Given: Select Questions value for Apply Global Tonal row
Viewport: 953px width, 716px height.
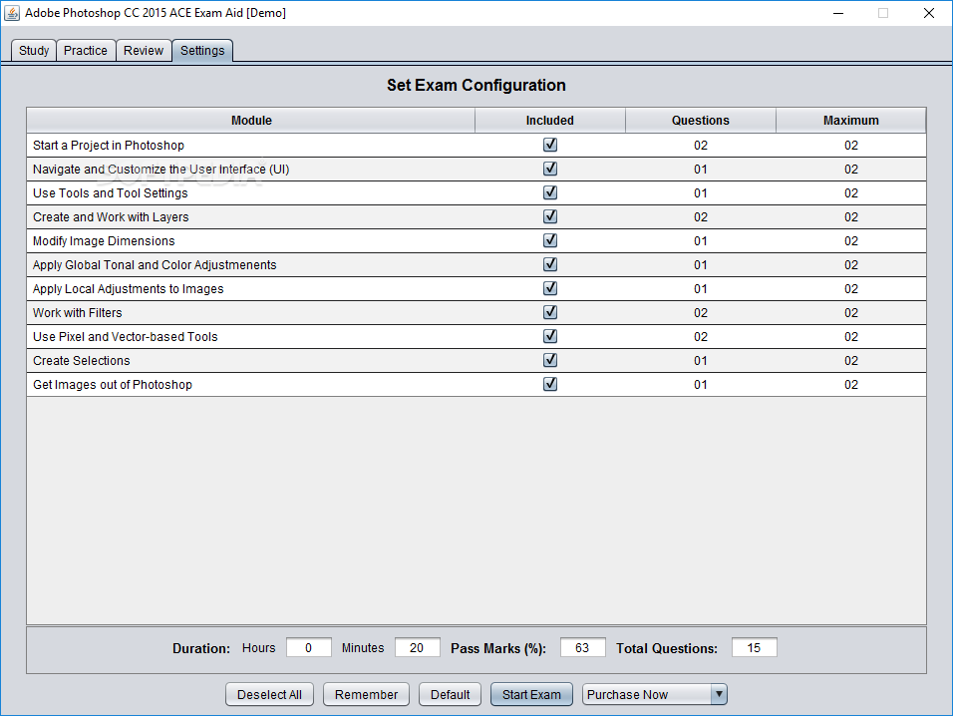Looking at the screenshot, I should point(701,265).
